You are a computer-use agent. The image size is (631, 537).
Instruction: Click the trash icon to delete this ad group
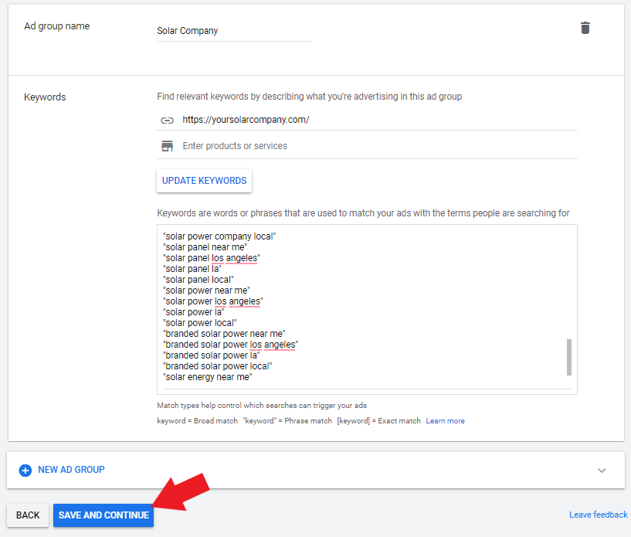pos(585,27)
